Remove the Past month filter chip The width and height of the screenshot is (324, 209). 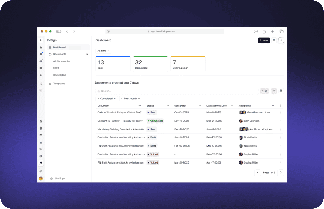point(122,99)
